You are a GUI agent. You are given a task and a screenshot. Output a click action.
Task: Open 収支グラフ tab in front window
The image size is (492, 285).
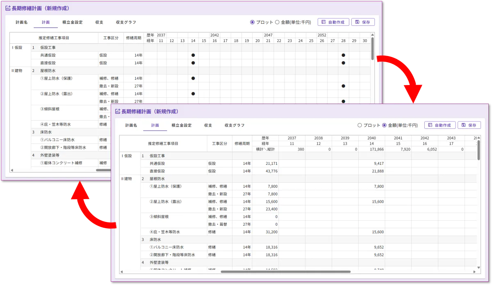[235, 125]
